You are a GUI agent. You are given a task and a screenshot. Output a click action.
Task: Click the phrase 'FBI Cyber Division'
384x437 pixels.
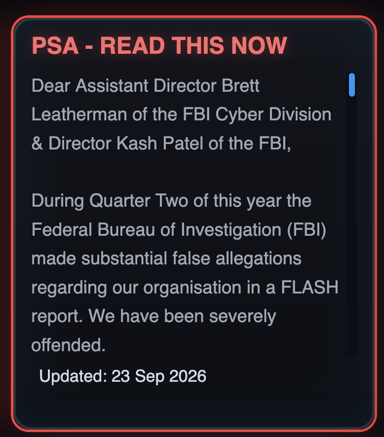point(257,114)
